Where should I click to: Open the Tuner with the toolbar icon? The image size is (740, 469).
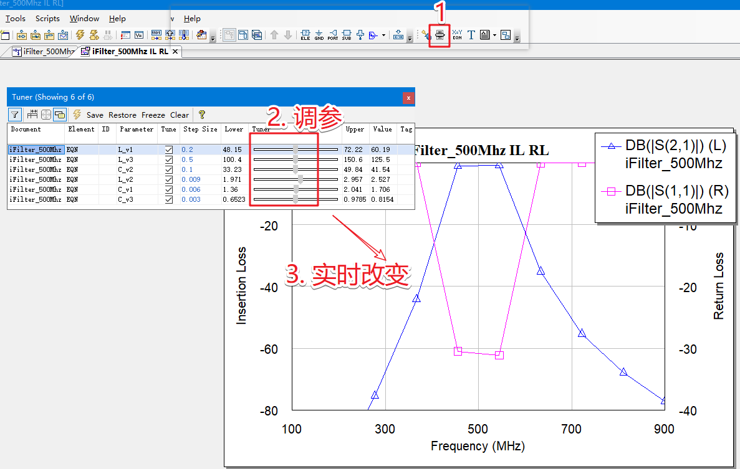pos(440,35)
